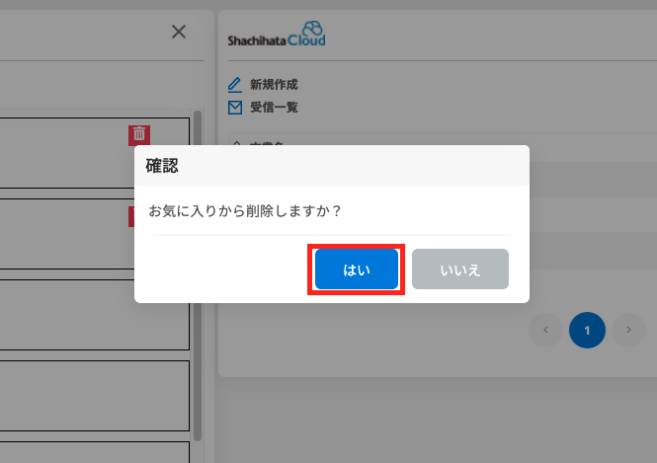Open the Shachihata Cloud logo
This screenshot has height=463, width=657.
pos(277,34)
